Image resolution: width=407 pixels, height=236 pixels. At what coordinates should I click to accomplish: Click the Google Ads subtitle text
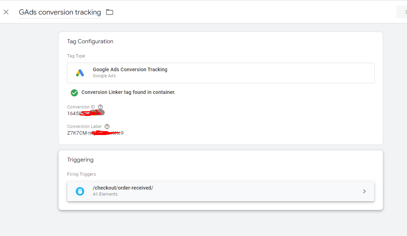point(104,76)
